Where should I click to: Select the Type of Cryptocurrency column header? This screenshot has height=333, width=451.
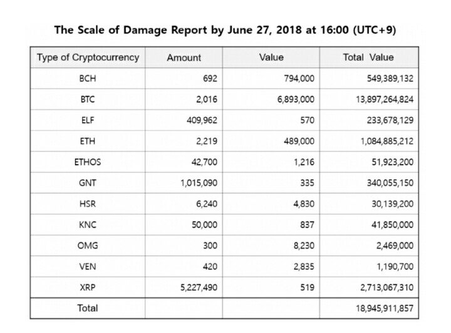(87, 58)
